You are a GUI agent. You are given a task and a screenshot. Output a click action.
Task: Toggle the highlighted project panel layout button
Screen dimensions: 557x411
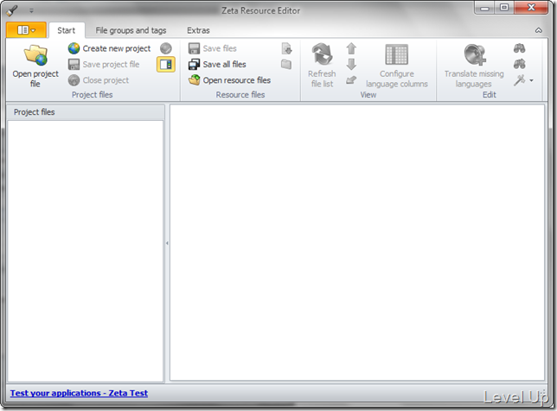[x=166, y=65]
